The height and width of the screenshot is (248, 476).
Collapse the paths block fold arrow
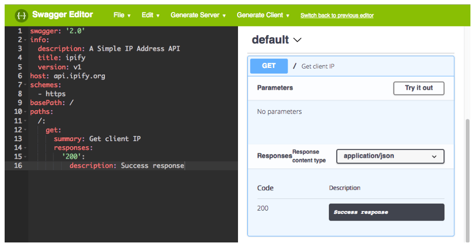pos(25,112)
